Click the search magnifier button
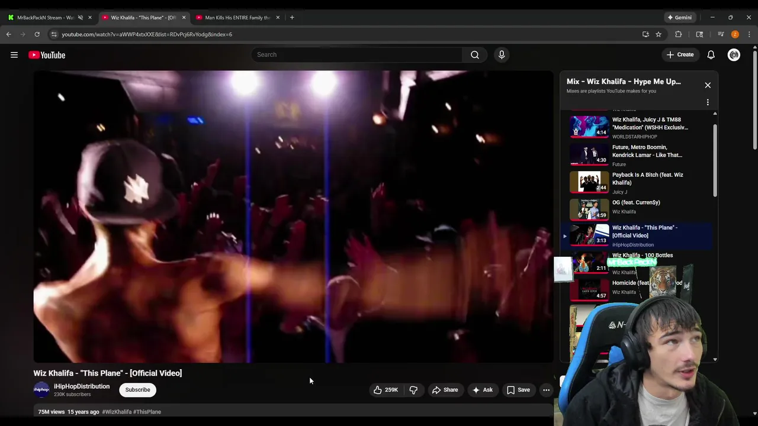This screenshot has height=426, width=758. 475,55
